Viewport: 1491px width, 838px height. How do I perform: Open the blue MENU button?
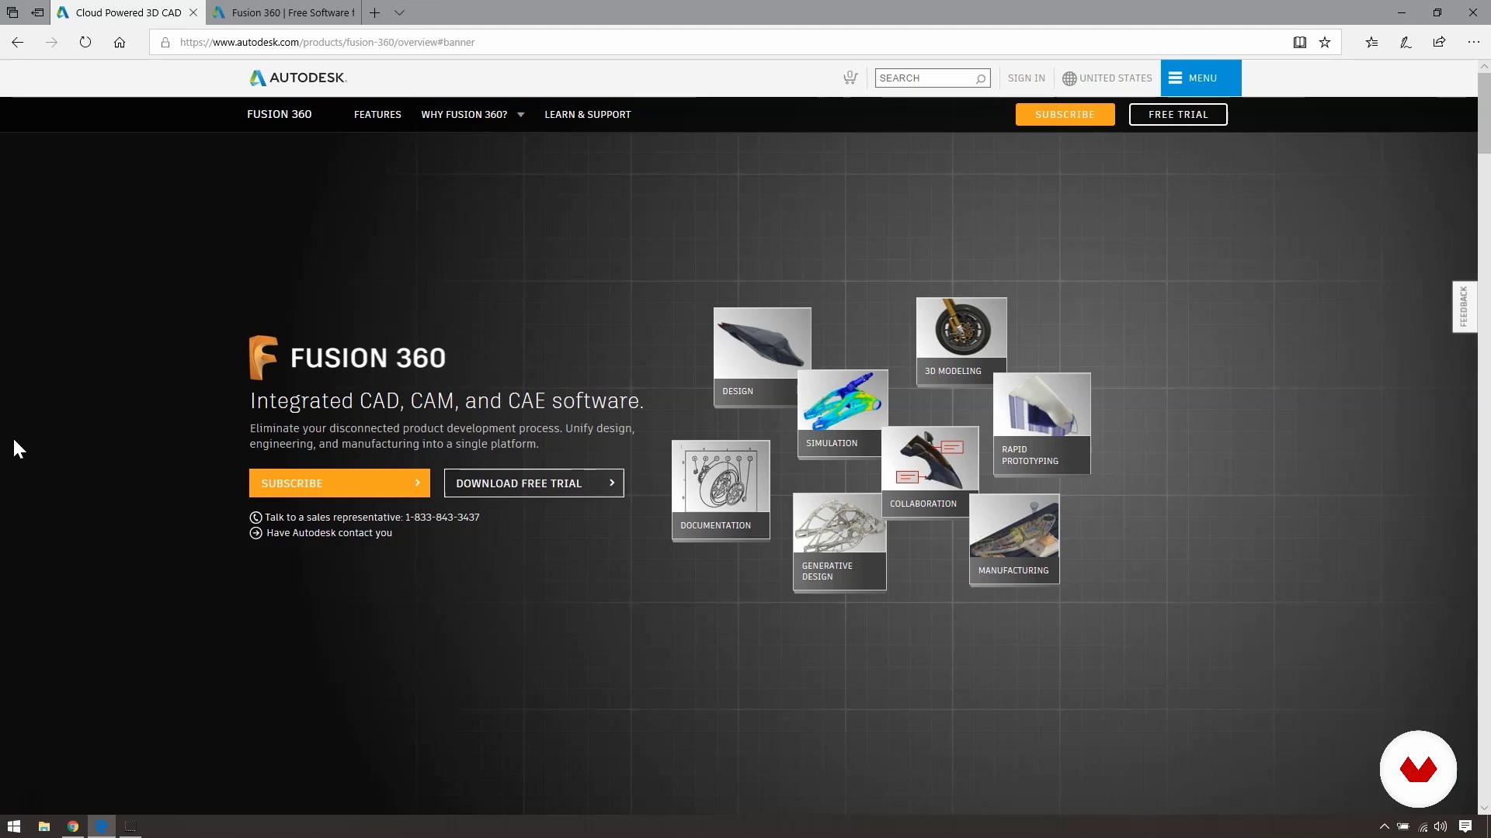pos(1201,78)
